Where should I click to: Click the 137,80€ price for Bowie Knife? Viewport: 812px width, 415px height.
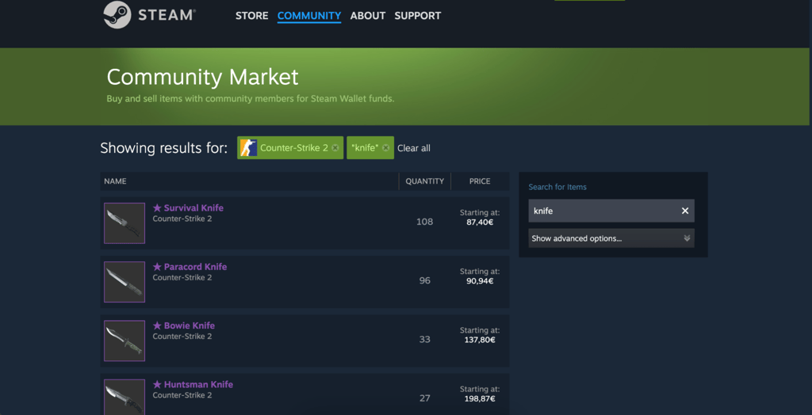480,340
